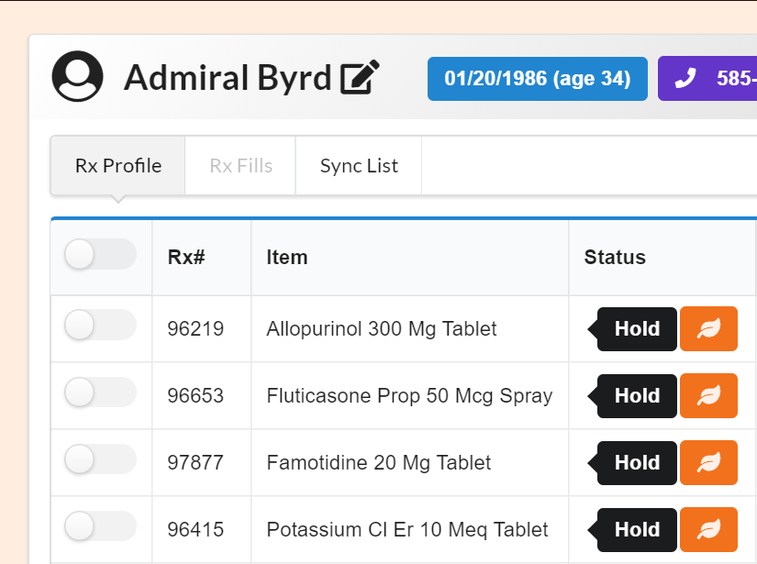The image size is (757, 564).
Task: Click the leaf icon for Famotidine 20 Mg Tablet
Action: coord(708,462)
